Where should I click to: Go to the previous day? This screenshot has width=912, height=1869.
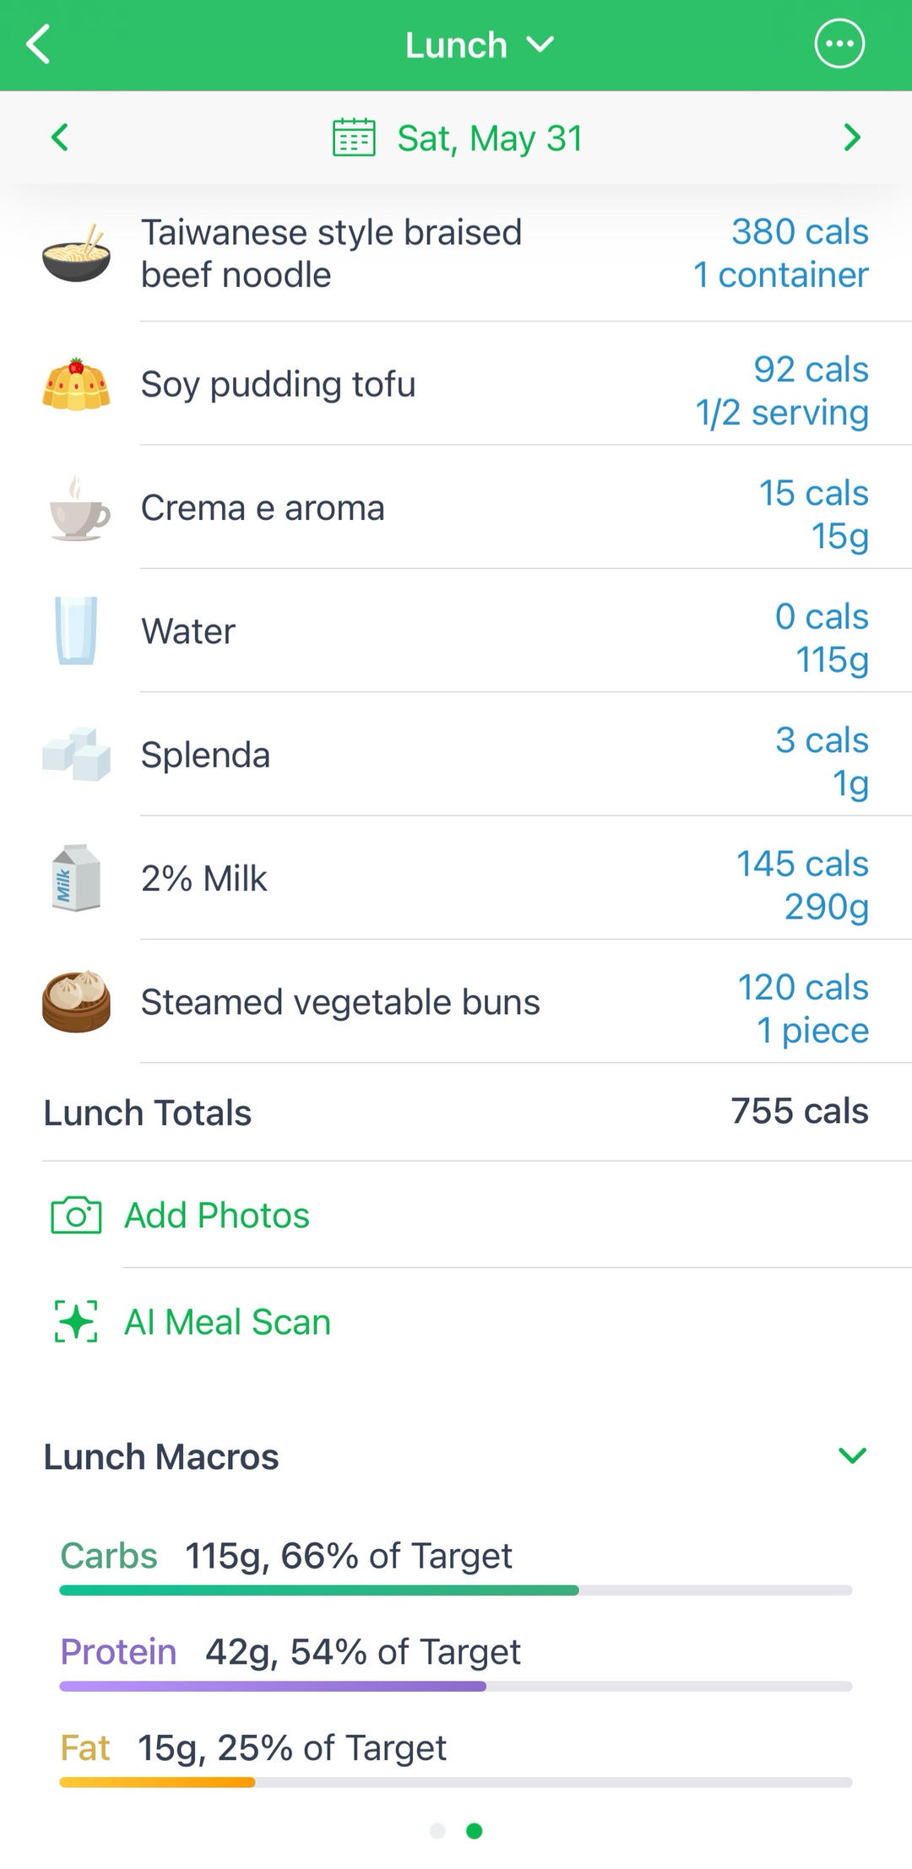tap(59, 138)
